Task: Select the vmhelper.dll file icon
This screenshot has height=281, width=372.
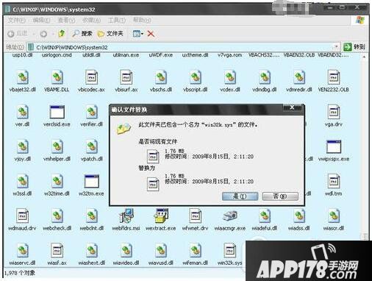Action: pyautogui.click(x=57, y=146)
